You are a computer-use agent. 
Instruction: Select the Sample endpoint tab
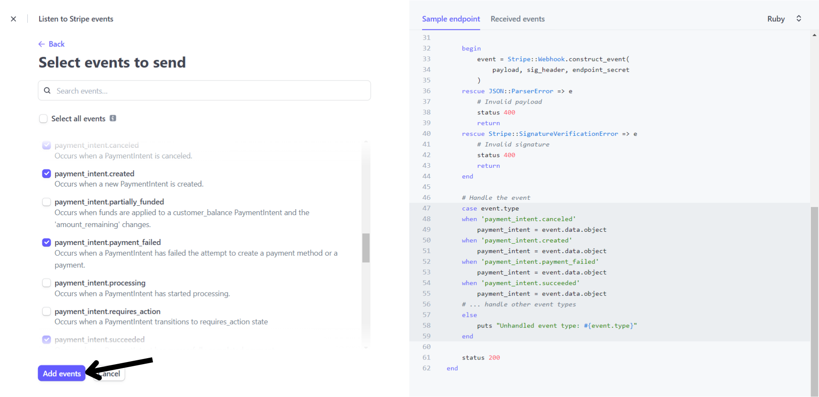tap(451, 19)
